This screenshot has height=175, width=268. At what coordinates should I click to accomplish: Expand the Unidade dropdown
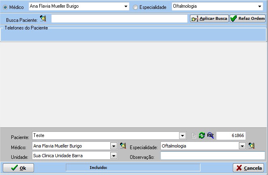click(114, 156)
